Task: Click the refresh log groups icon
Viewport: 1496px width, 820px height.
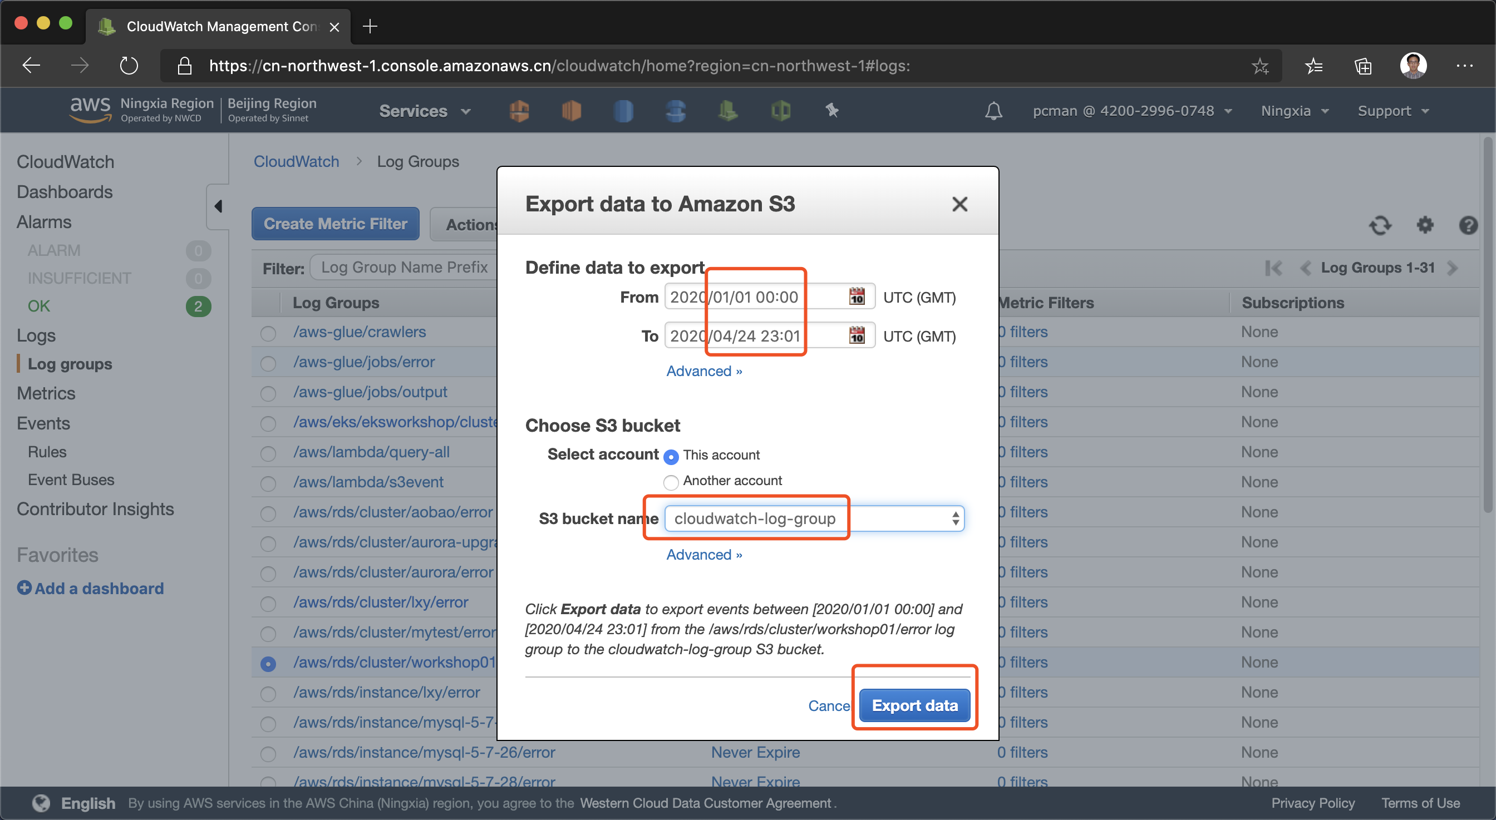Action: pos(1380,225)
